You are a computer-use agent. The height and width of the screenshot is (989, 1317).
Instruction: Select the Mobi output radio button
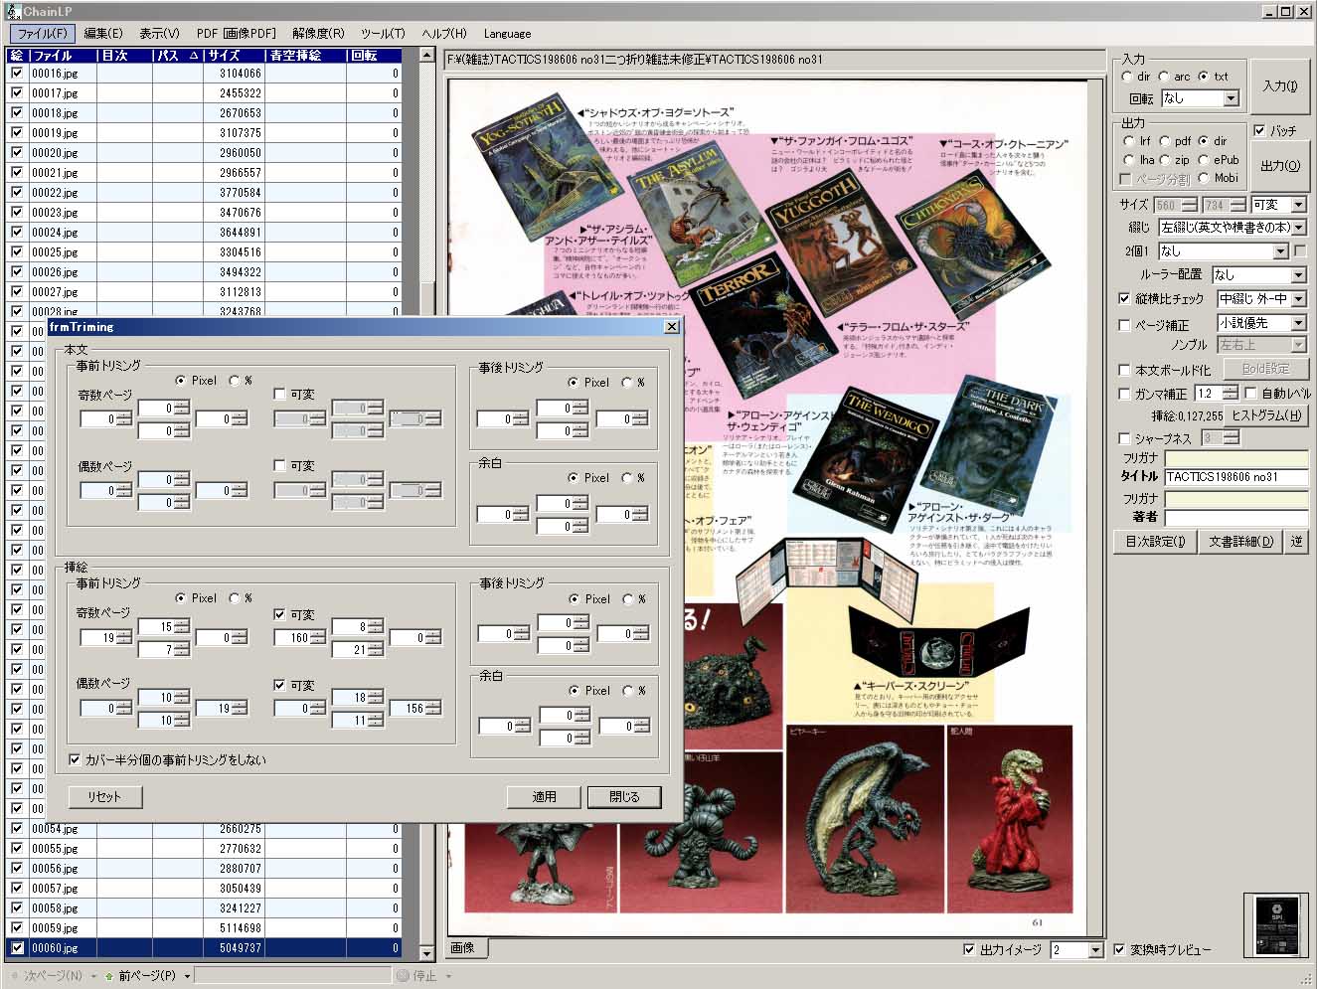pyautogui.click(x=1204, y=178)
